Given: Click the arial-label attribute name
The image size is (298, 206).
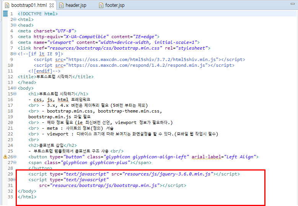Looking at the screenshot, I should [x=207, y=157].
